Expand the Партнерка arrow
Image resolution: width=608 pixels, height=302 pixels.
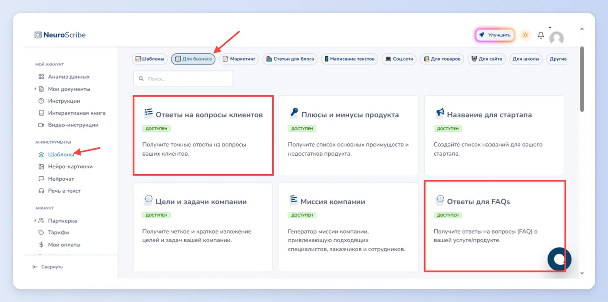pyautogui.click(x=35, y=221)
